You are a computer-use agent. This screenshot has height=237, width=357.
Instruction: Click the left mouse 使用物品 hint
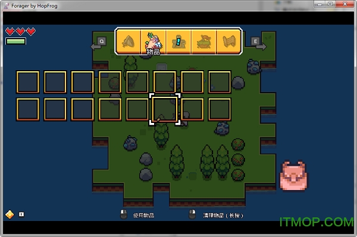(x=137, y=215)
